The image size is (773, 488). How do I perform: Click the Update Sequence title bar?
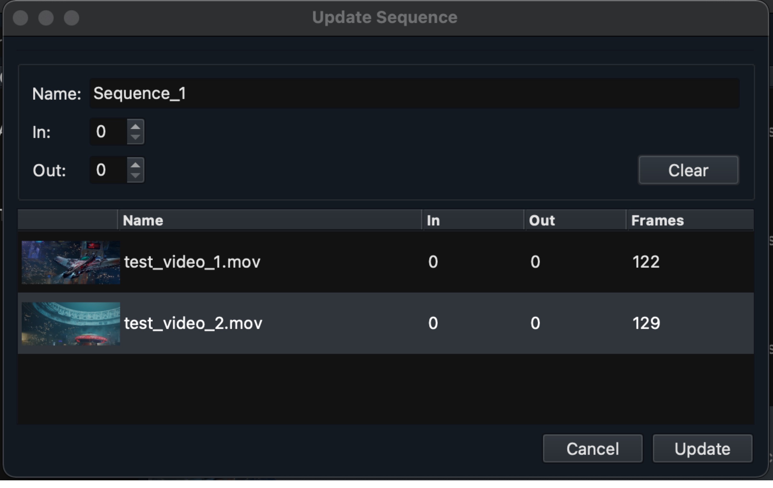click(x=385, y=18)
